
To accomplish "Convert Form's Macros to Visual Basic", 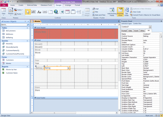I will (x=145, y=15).
